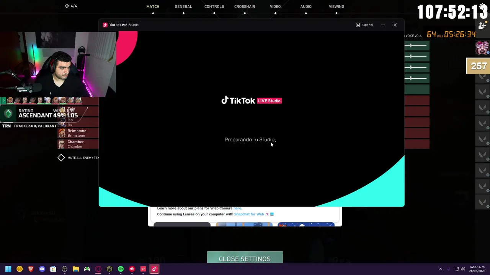Switch to Valorant in the taskbar
The width and height of the screenshot is (490, 275).
[143, 269]
